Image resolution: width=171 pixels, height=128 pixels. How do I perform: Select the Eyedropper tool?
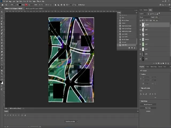pyautogui.click(x=2, y=30)
